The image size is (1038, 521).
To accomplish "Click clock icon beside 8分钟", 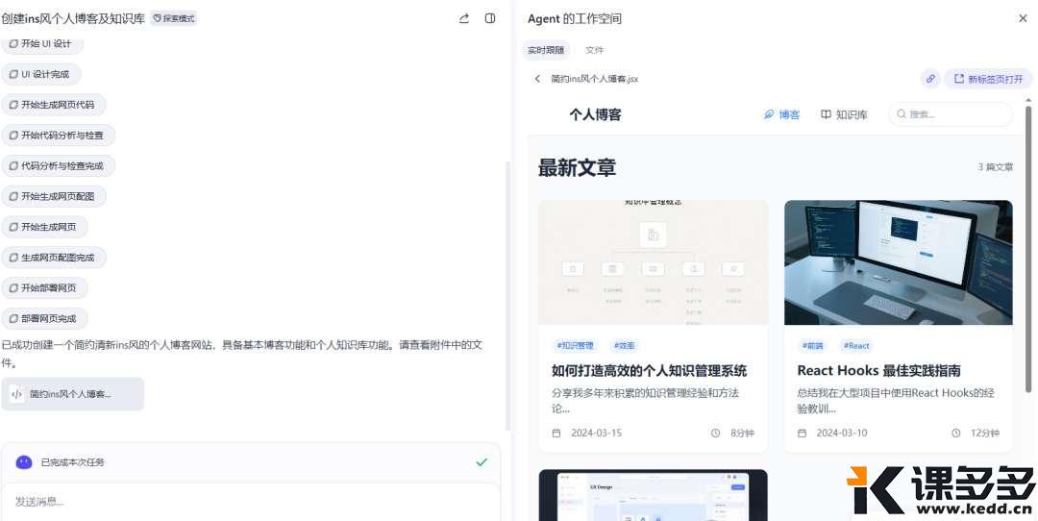I will pyautogui.click(x=716, y=433).
